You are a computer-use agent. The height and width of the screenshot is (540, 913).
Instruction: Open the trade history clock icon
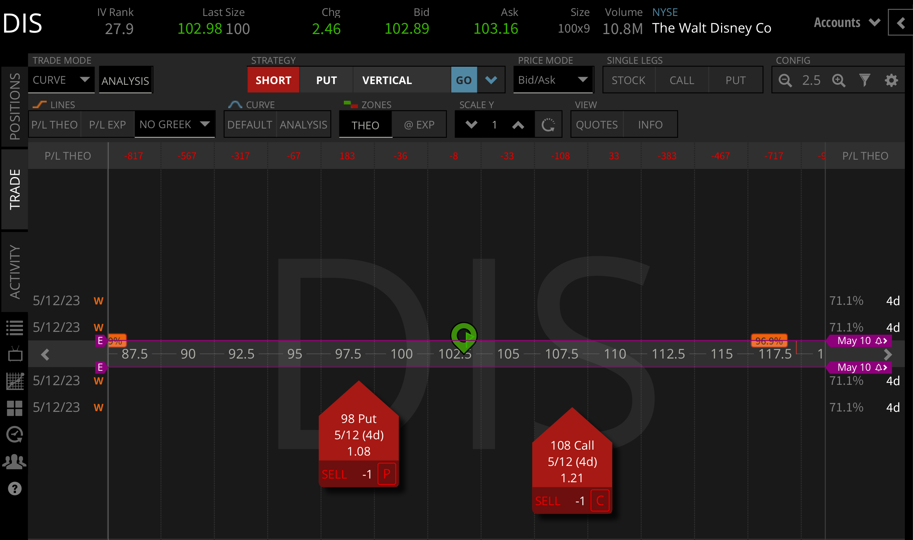15,434
